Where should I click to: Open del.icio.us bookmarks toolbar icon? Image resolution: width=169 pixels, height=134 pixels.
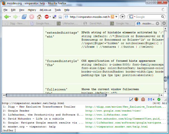[54, 17]
